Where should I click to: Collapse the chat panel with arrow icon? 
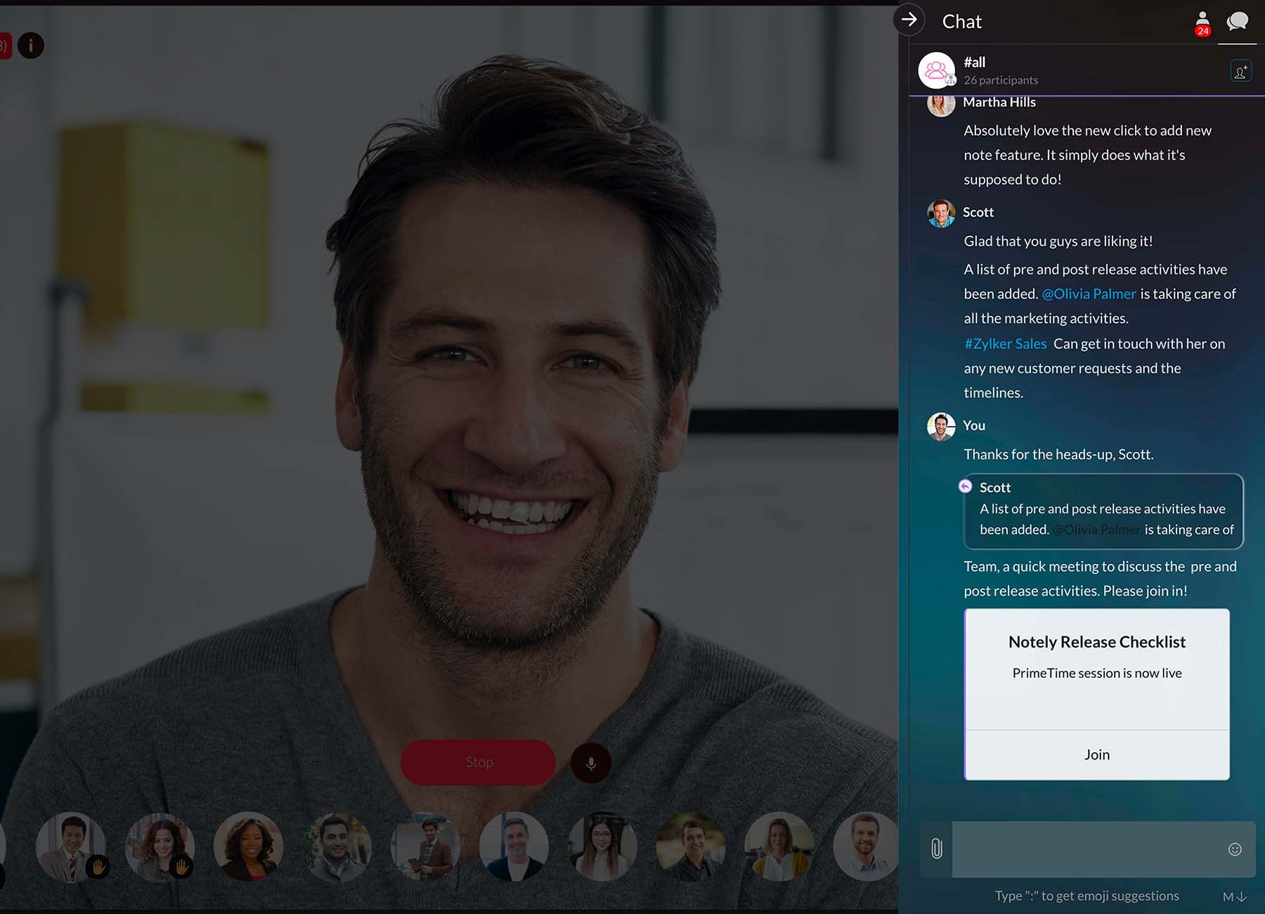point(909,20)
